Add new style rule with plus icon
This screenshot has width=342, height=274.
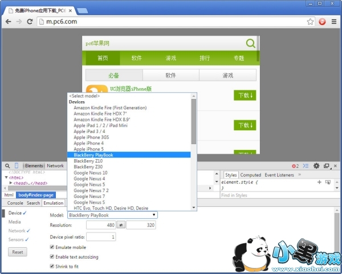click(319, 182)
